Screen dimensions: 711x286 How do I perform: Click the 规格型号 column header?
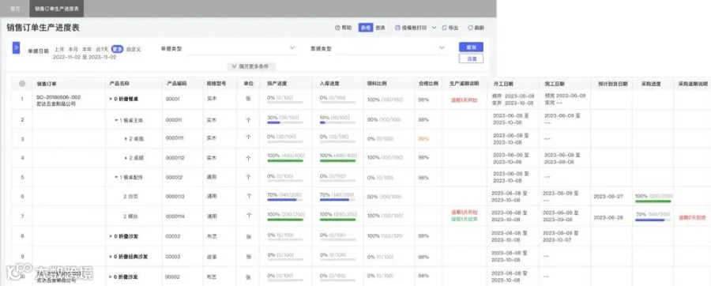[216, 84]
